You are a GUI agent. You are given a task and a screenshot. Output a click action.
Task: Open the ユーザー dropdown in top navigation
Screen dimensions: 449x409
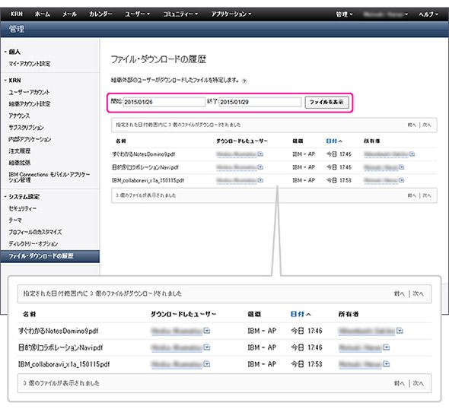[x=137, y=14]
